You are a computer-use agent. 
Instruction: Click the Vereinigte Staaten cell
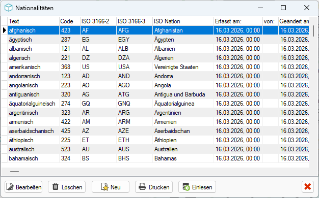coord(183,67)
